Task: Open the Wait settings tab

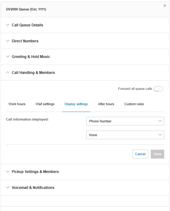Action: coord(45,104)
